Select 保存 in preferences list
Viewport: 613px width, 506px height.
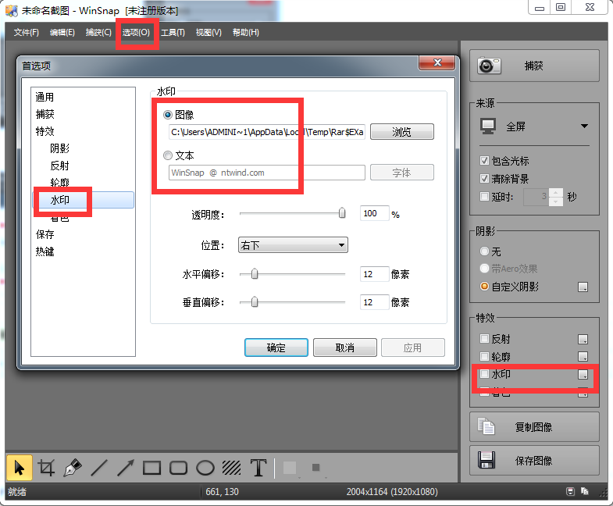click(x=45, y=234)
